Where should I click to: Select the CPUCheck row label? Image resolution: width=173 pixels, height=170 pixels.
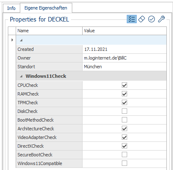click(x=49, y=85)
